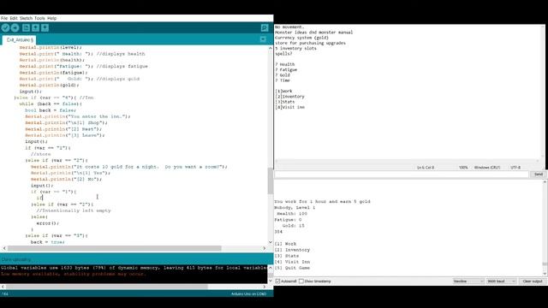Click the UTF-8 encoding status in Notepad

(515, 168)
